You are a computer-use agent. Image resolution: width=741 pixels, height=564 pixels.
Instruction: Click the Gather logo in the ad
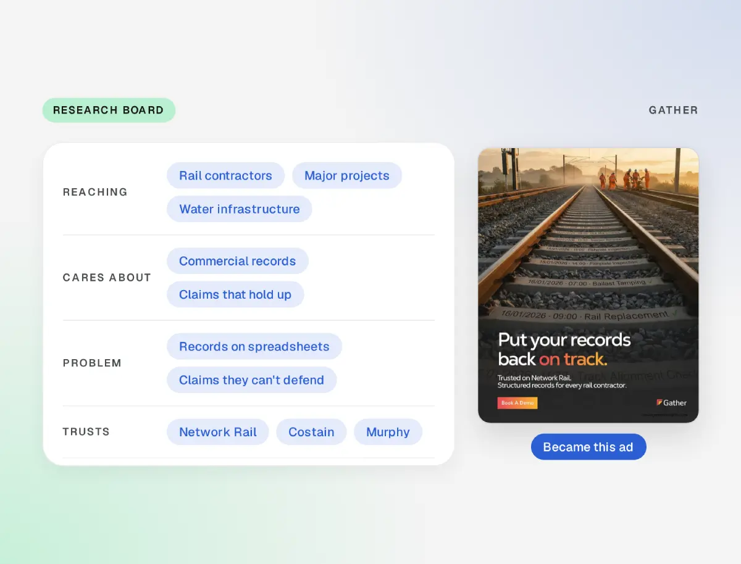click(x=671, y=403)
